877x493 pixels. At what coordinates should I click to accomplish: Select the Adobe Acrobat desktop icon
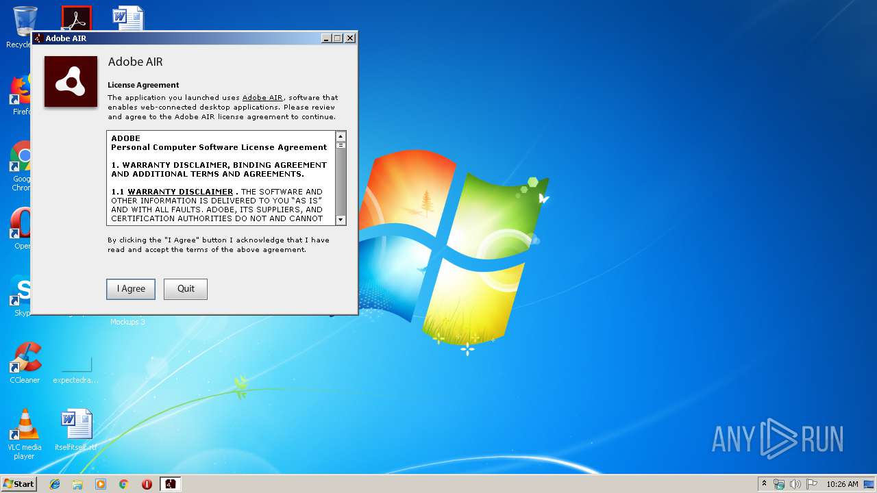[x=76, y=19]
